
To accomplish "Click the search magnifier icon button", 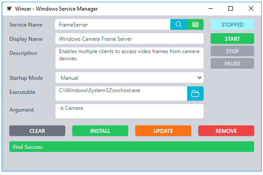I will 179,24.
